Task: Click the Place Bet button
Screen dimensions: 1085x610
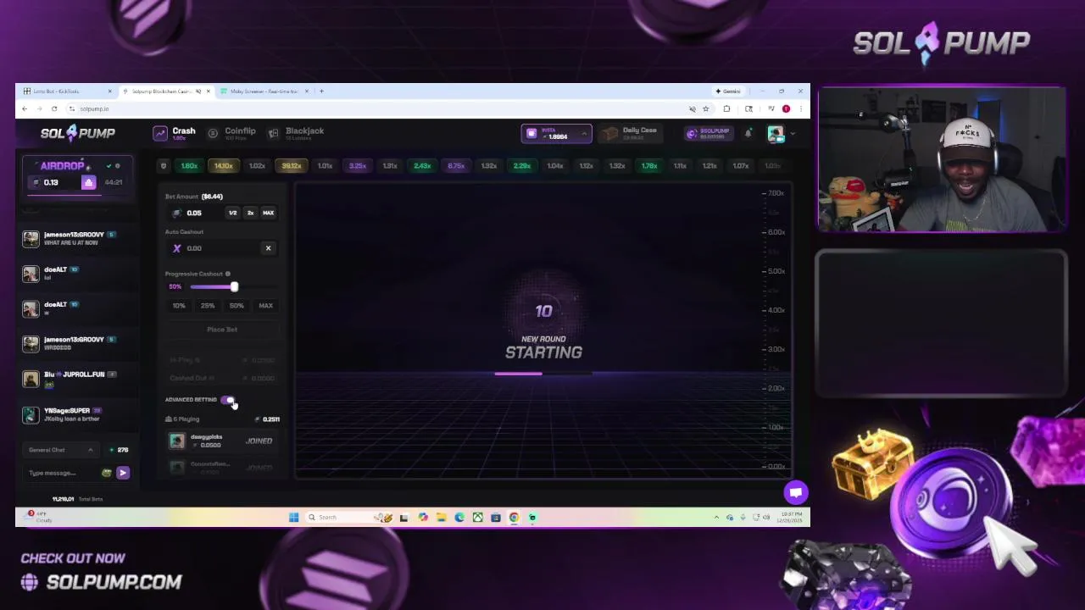Action: pos(222,330)
